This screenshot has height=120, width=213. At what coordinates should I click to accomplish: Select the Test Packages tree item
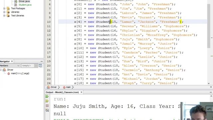point(18,8)
